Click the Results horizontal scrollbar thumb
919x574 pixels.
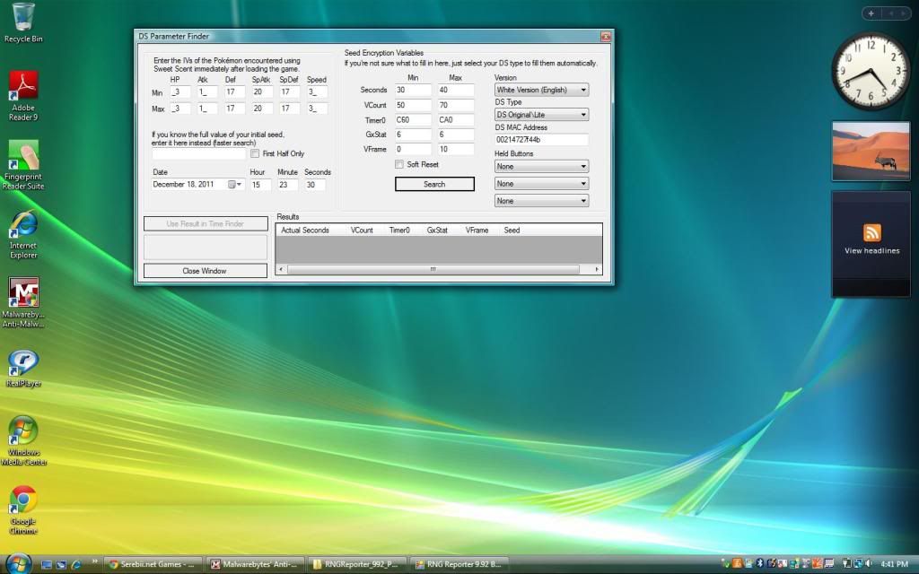pos(433,269)
